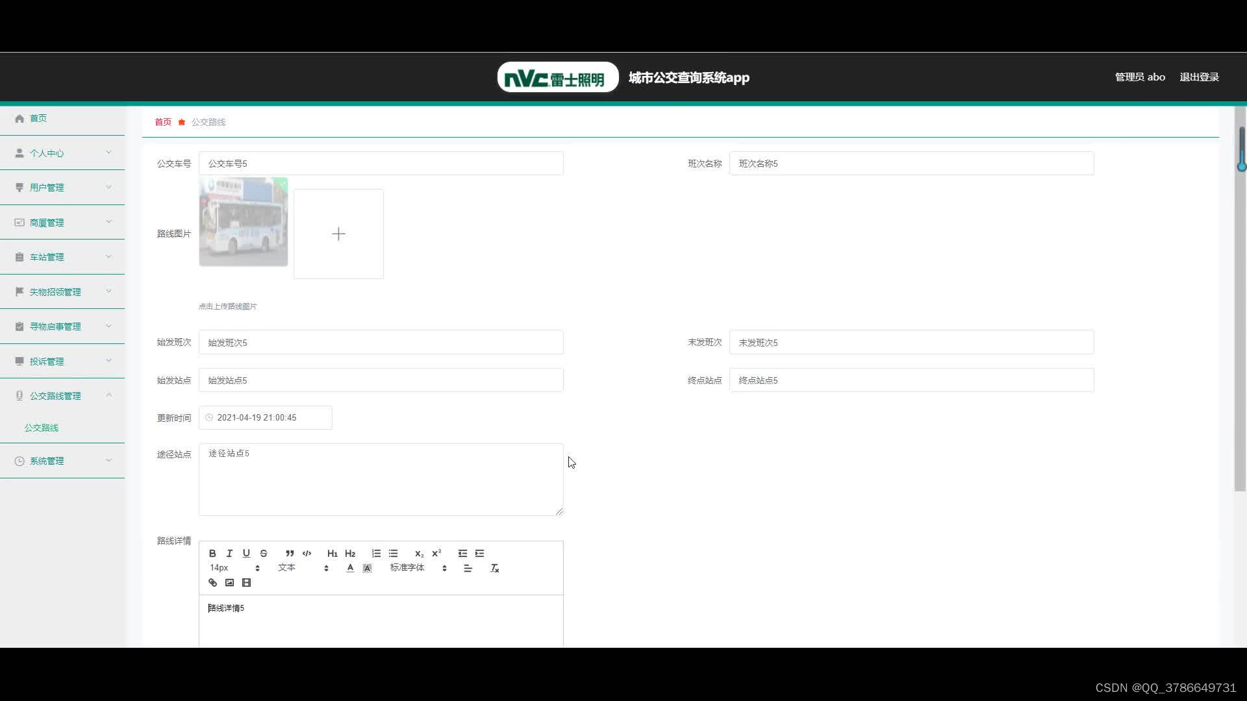Collapse 公交路线管理 sidebar menu
The image size is (1247, 701).
pyautogui.click(x=62, y=396)
